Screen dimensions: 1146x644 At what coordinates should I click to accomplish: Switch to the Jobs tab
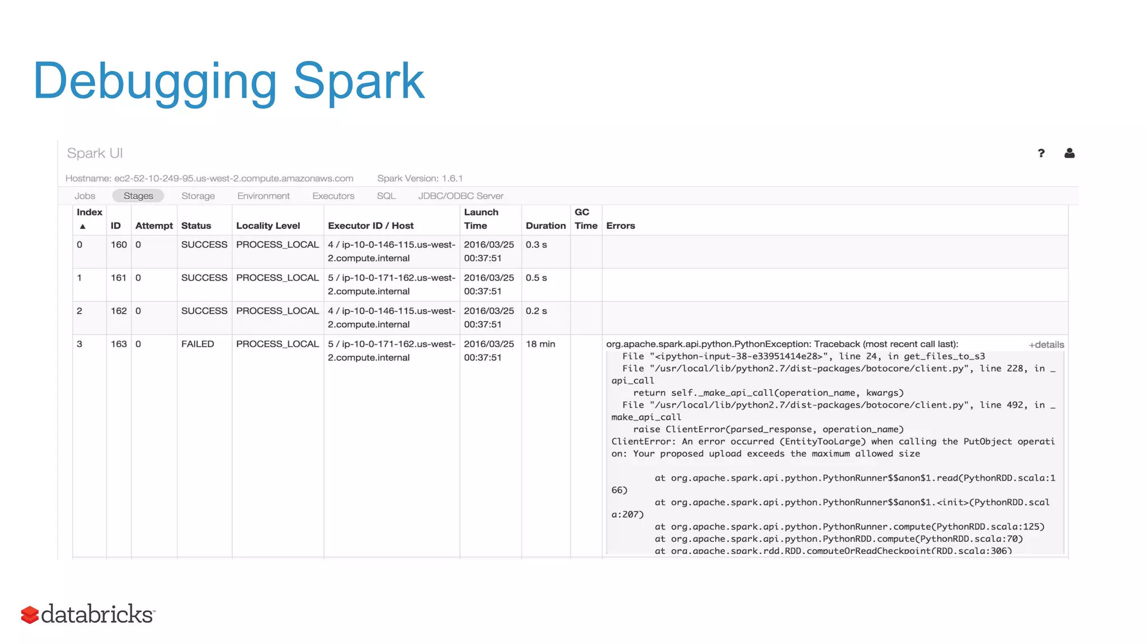[x=85, y=196]
